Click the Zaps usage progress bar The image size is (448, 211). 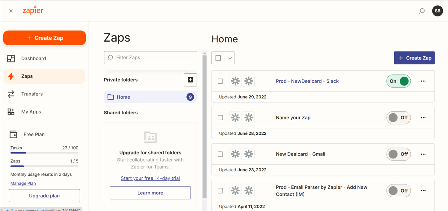click(44, 166)
